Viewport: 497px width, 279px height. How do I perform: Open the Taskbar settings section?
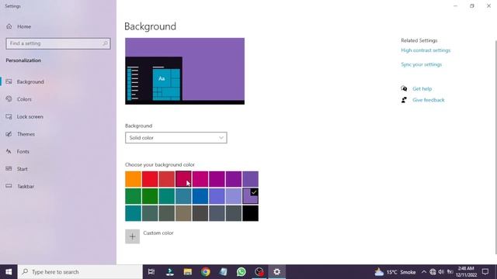[26, 186]
